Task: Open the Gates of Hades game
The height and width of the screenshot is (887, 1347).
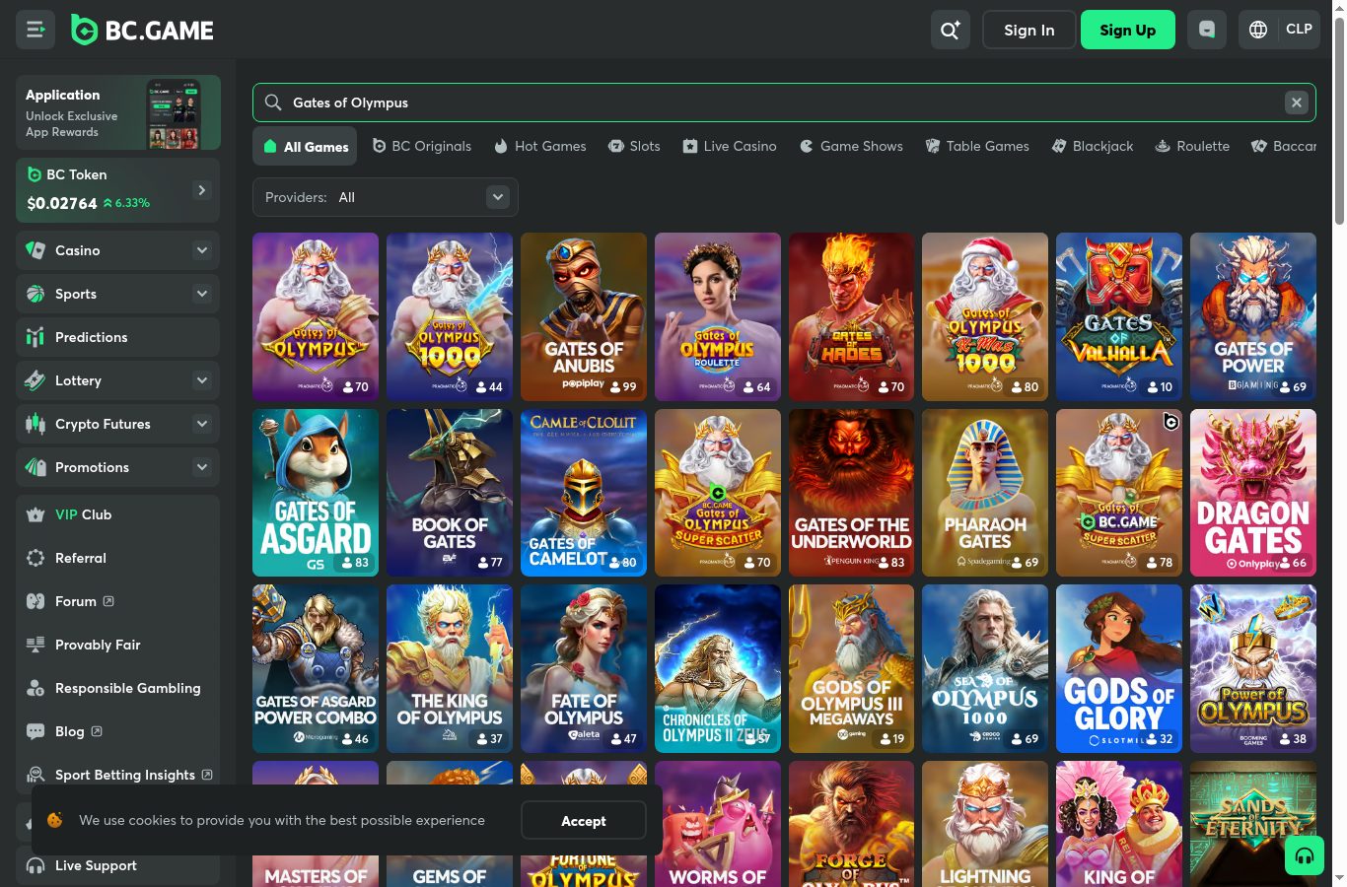Action: (852, 316)
